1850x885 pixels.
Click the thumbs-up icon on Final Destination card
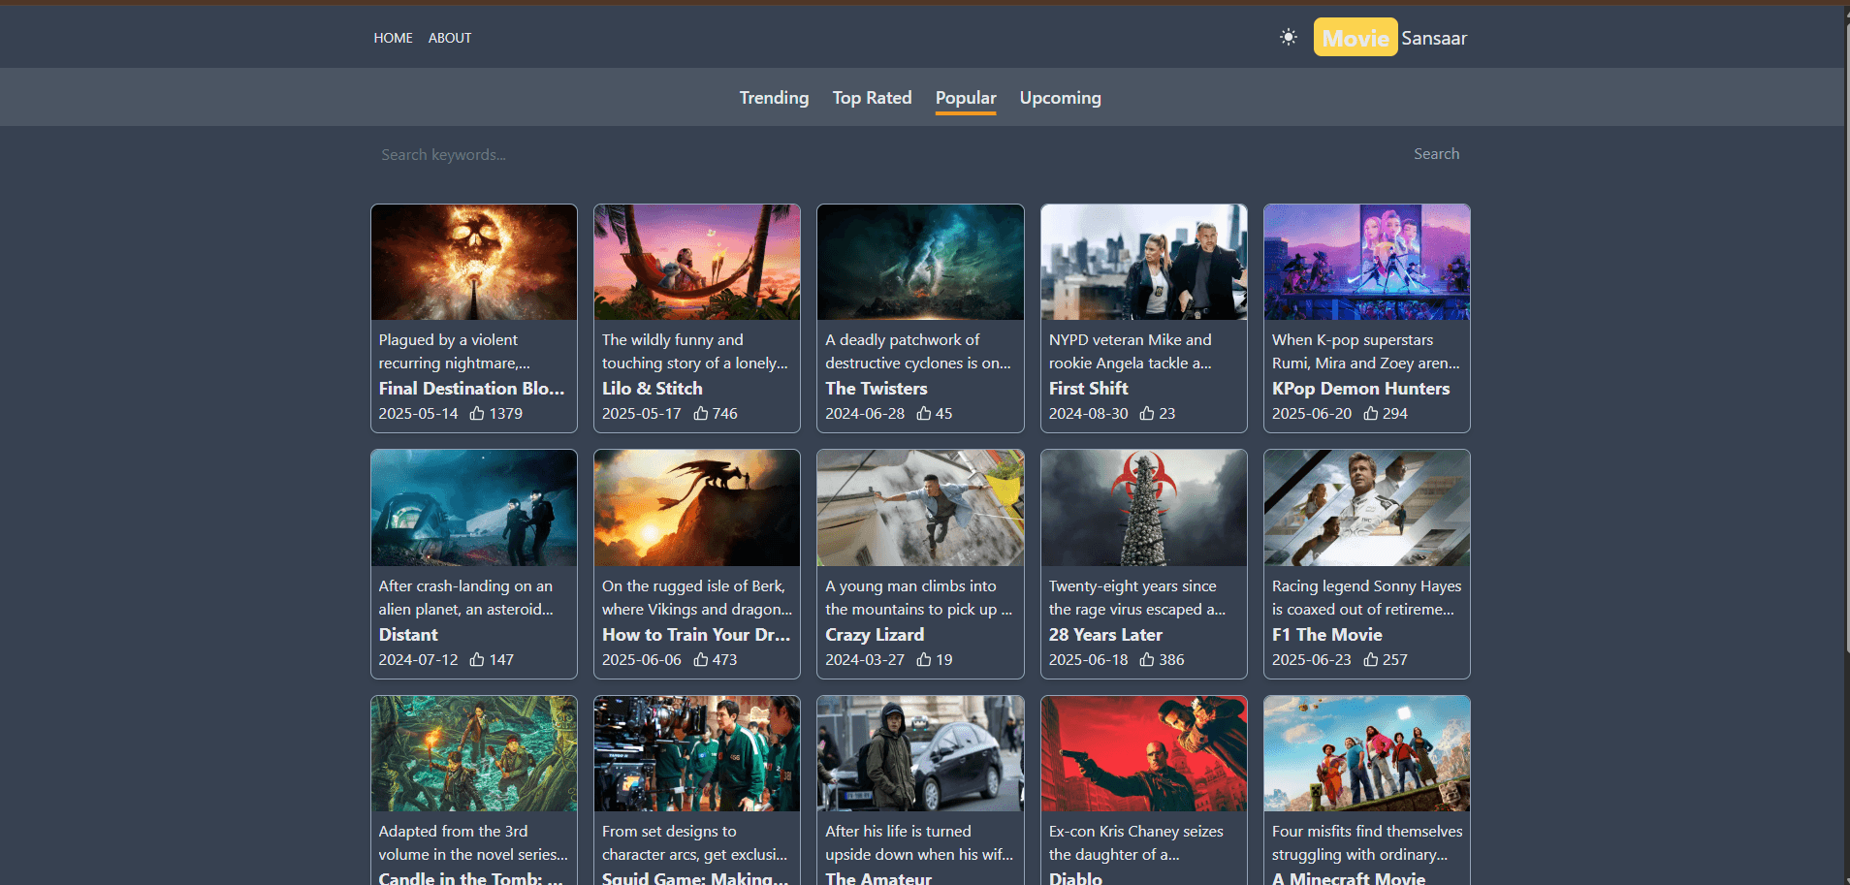point(477,413)
